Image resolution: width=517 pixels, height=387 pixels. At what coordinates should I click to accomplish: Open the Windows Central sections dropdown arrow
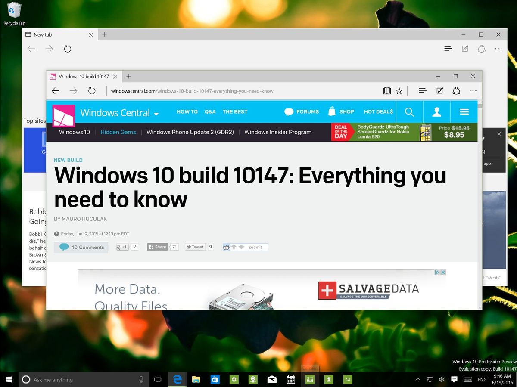click(156, 113)
